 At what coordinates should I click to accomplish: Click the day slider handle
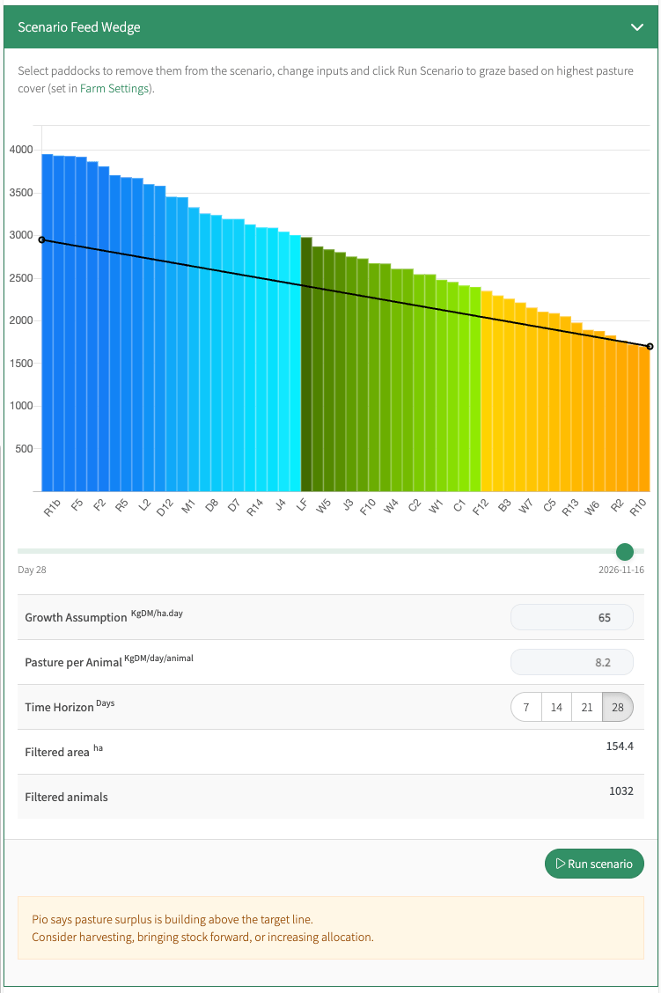pos(625,552)
